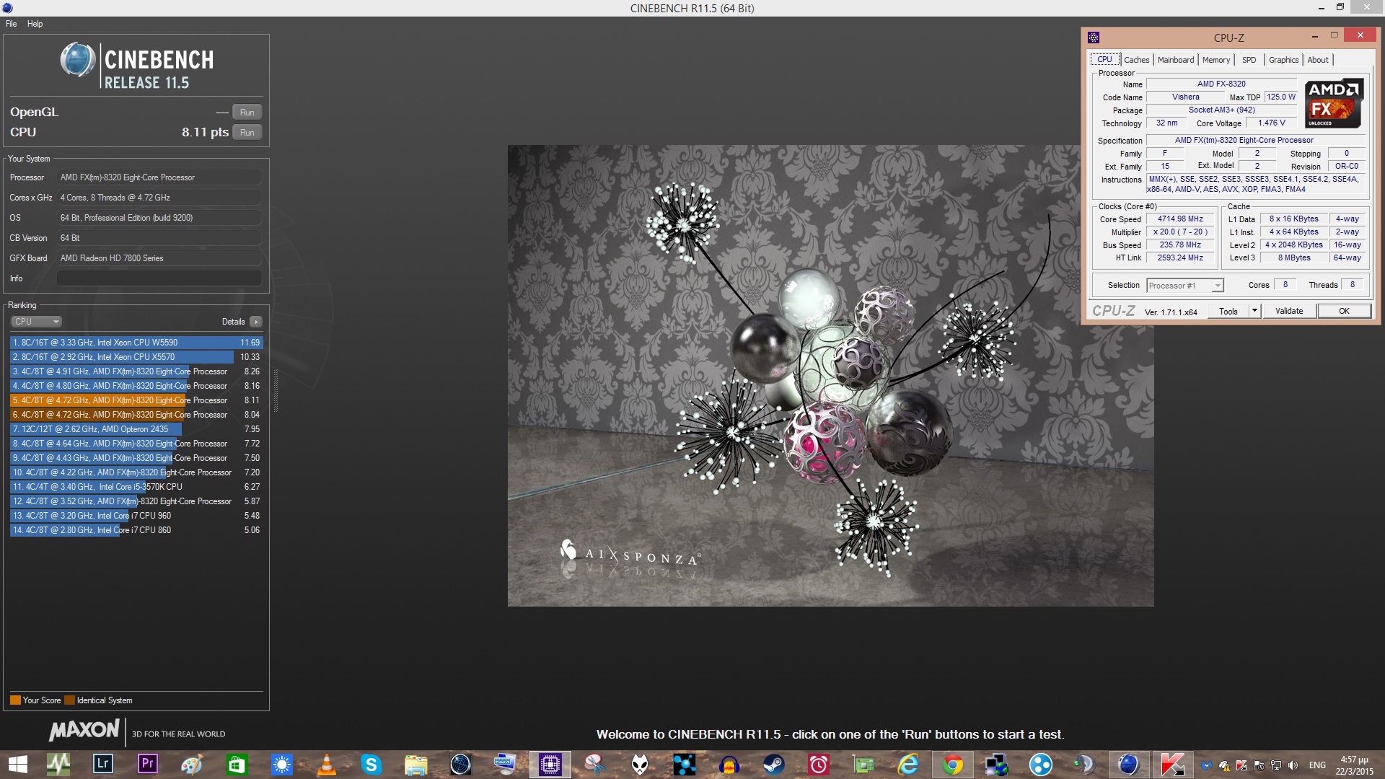Click the AMD FX logo in CPU-Z
This screenshot has width=1385, height=779.
1334,103
